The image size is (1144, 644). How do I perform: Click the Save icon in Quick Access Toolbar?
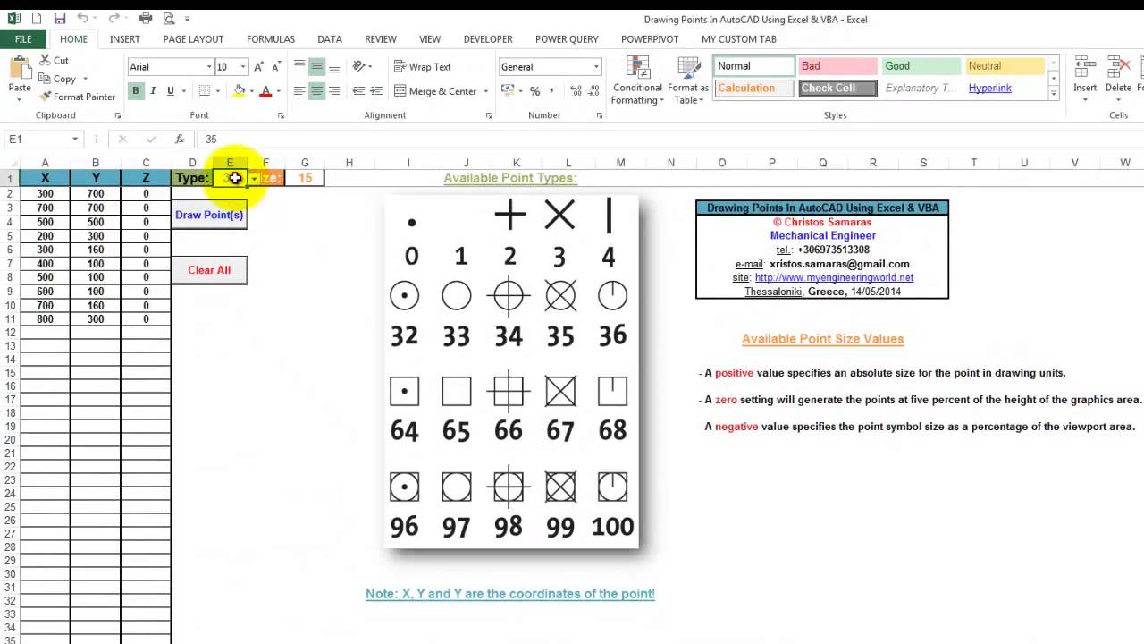point(59,18)
